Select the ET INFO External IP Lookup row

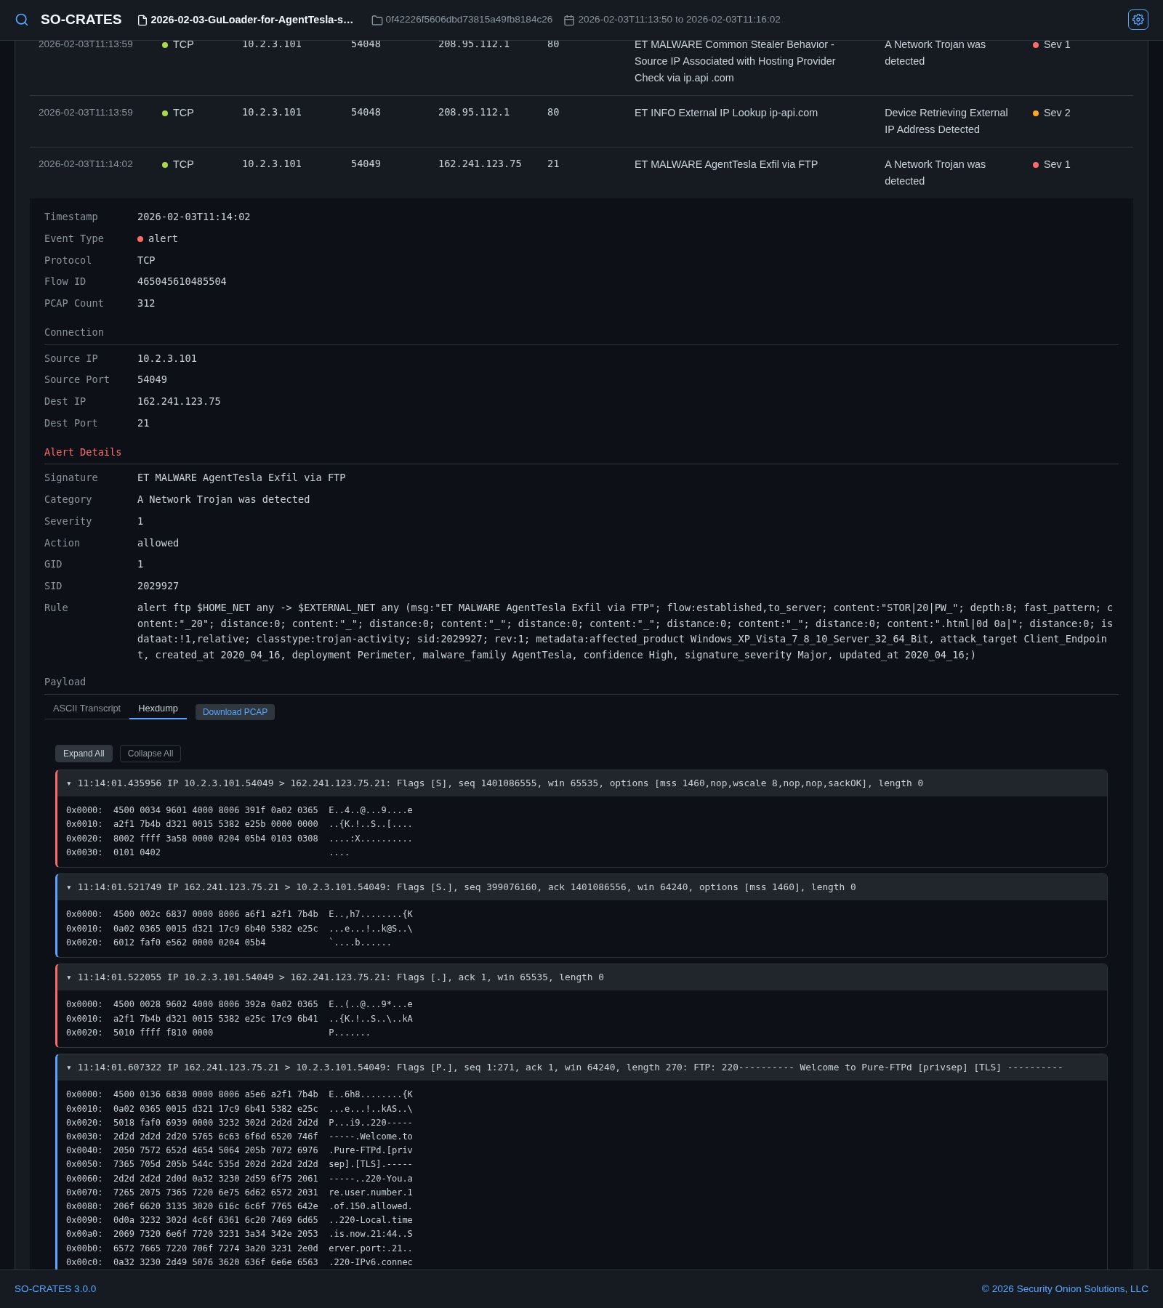pos(581,121)
